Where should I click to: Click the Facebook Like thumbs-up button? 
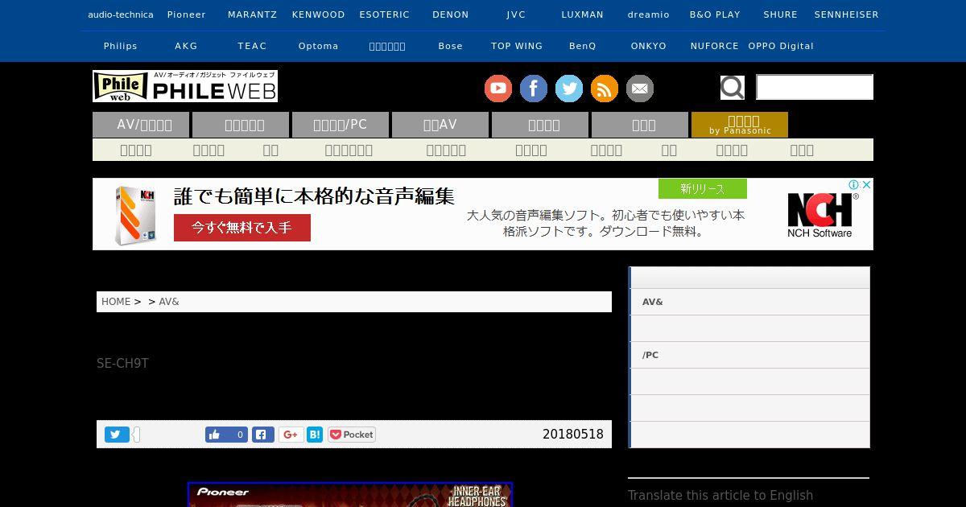[226, 435]
